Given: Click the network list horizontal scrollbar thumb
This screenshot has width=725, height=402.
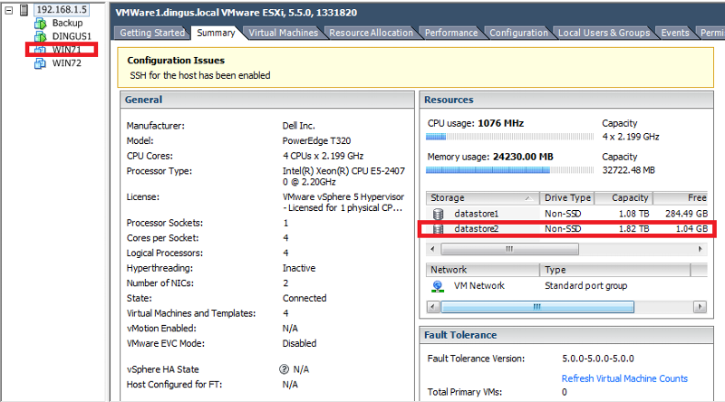Looking at the screenshot, I should click(x=537, y=307).
